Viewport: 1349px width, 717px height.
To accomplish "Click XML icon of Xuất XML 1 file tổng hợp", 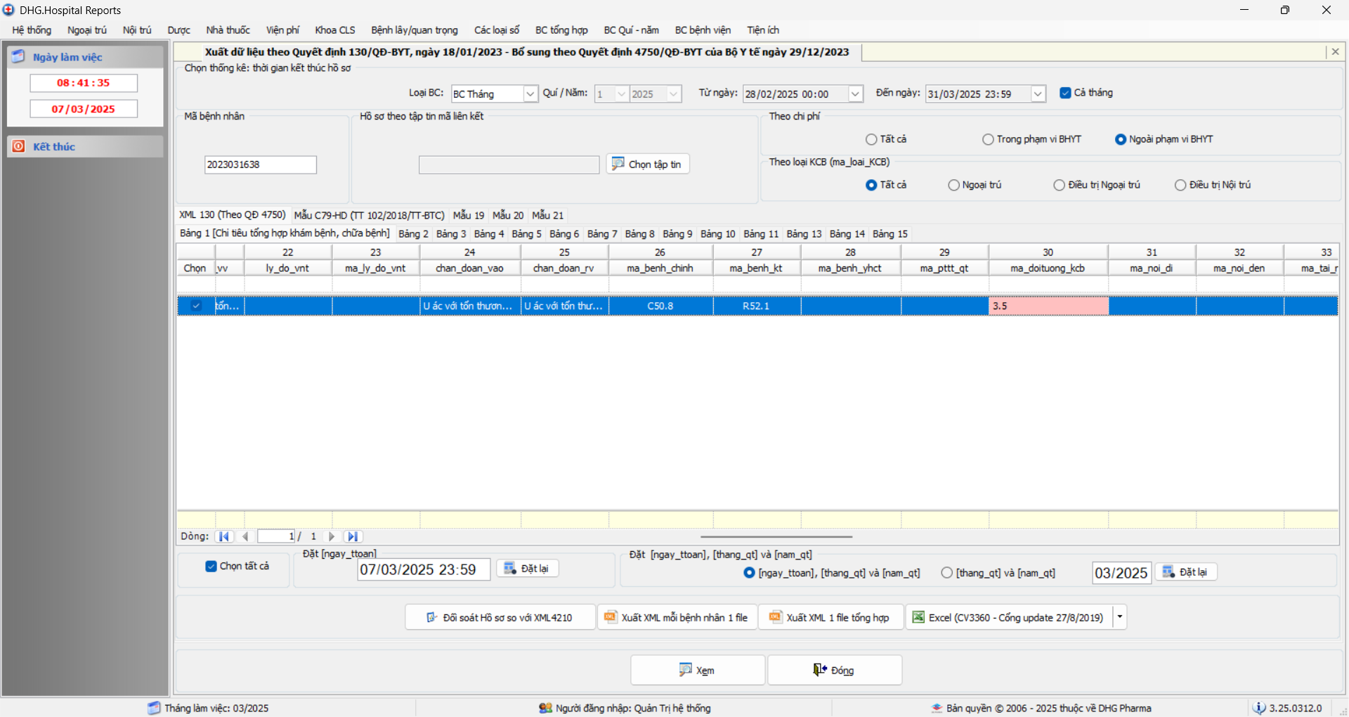I will 775,616.
